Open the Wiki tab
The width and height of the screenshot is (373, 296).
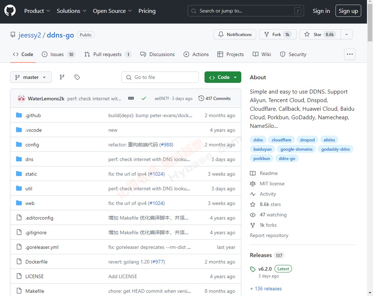(x=262, y=54)
